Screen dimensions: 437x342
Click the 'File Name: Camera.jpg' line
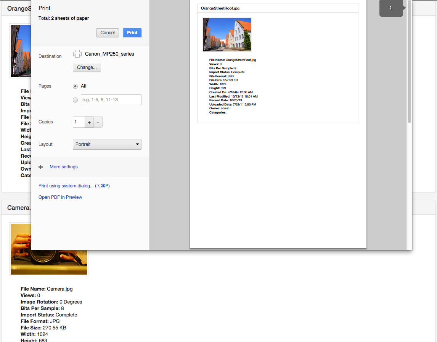(47, 289)
